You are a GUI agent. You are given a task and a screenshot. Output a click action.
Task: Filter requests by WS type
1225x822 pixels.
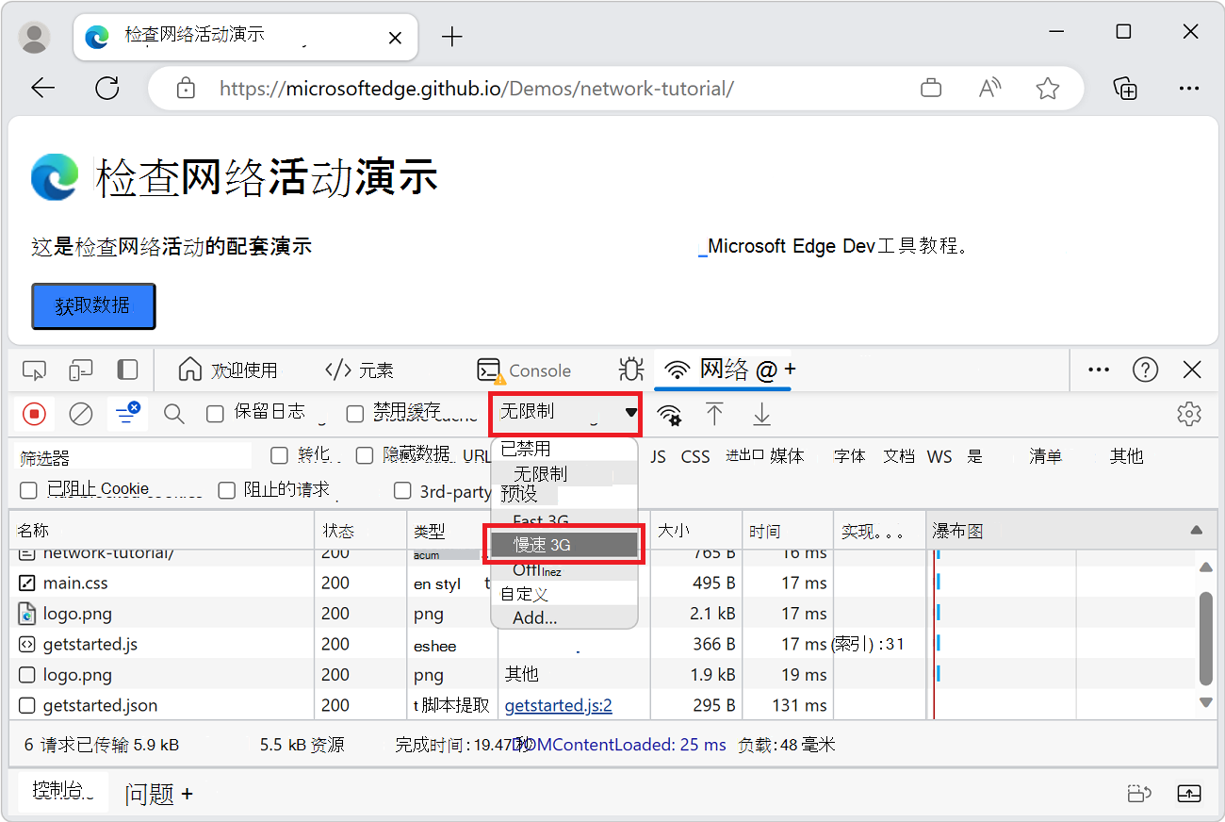[939, 456]
